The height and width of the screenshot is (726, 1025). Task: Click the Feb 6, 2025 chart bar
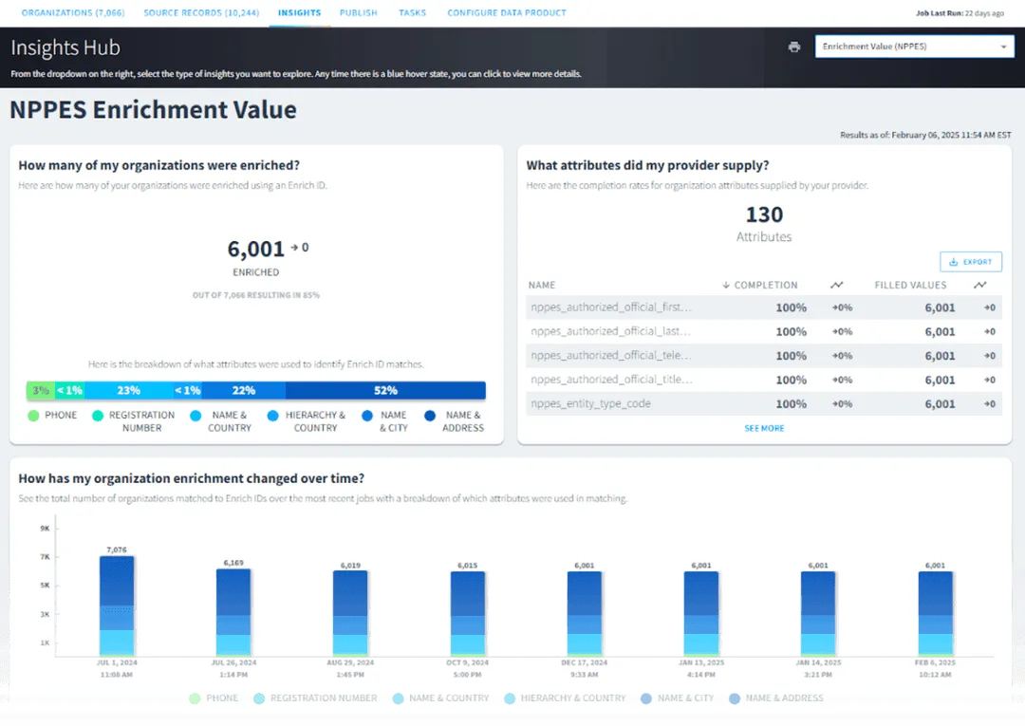click(x=936, y=614)
